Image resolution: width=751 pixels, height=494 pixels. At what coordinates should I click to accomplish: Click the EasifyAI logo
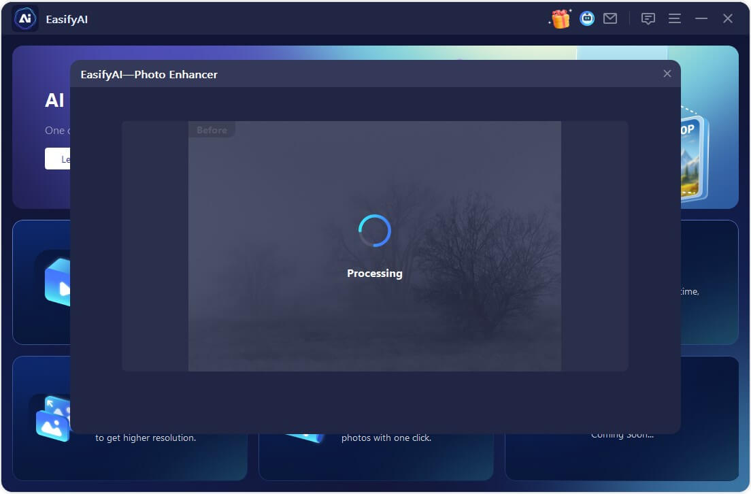pos(25,19)
